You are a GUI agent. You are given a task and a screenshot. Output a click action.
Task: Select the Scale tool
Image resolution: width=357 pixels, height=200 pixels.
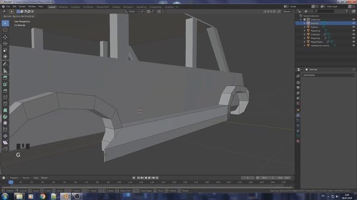pos(5,50)
